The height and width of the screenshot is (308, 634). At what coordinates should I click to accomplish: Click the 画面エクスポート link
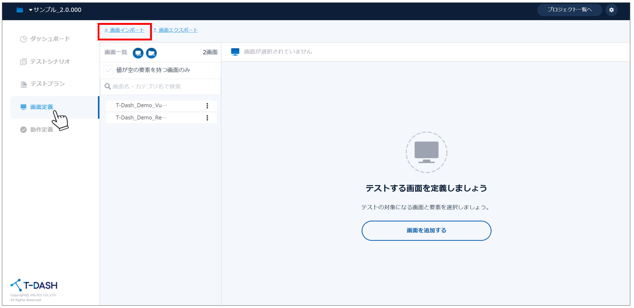pos(178,30)
